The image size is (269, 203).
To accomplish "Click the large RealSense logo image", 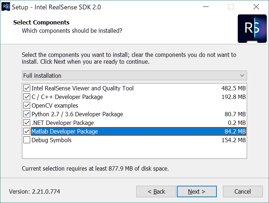I will click(252, 28).
